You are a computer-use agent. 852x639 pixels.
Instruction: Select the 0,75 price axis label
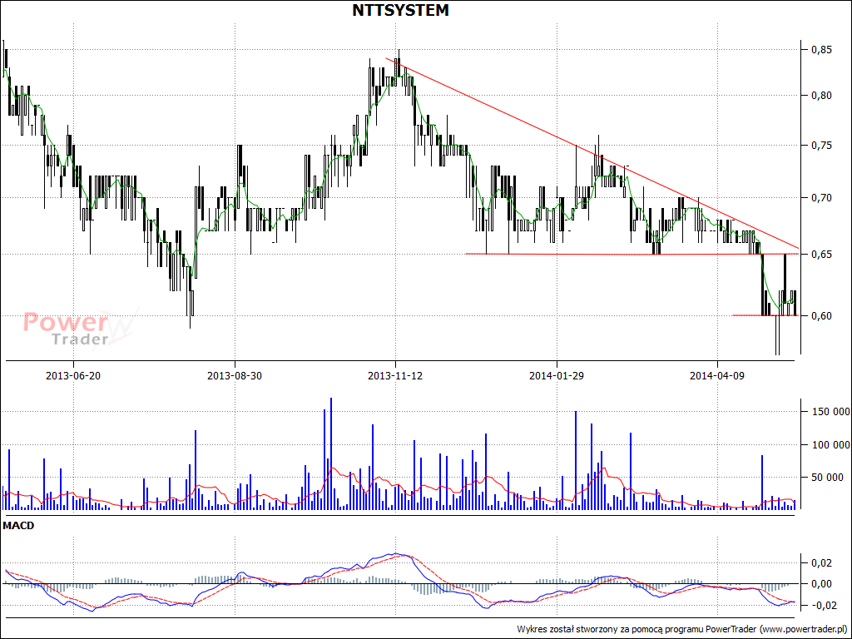pyautogui.click(x=821, y=146)
